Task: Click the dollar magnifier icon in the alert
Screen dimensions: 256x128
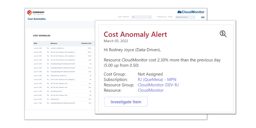Action: (x=223, y=34)
